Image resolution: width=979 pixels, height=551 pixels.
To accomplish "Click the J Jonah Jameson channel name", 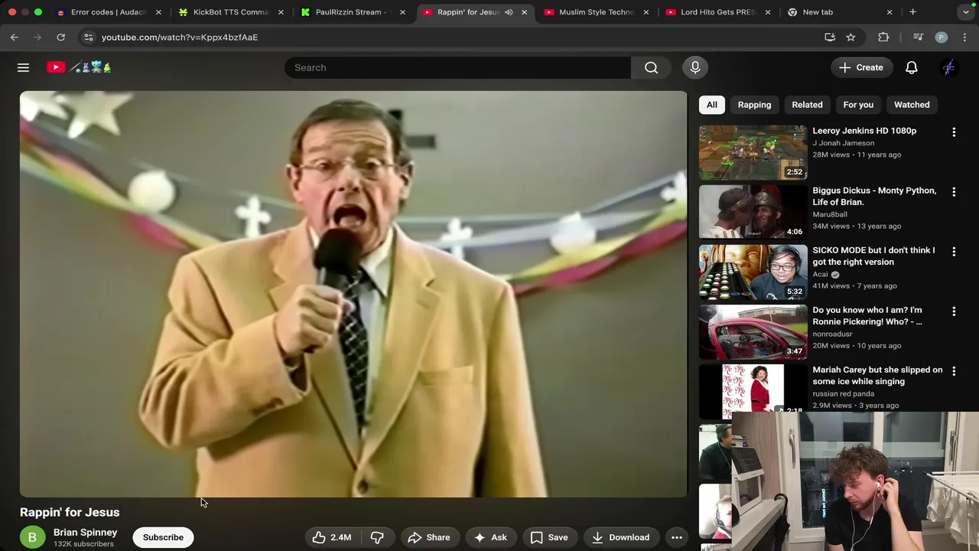I will (843, 143).
